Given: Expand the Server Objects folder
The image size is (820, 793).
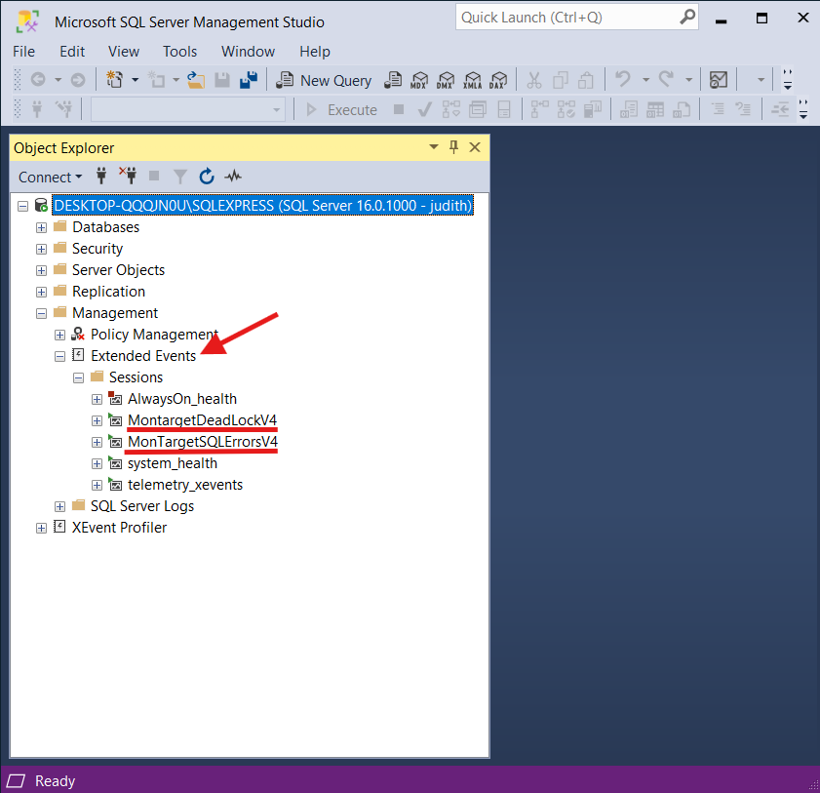Looking at the screenshot, I should pos(41,270).
